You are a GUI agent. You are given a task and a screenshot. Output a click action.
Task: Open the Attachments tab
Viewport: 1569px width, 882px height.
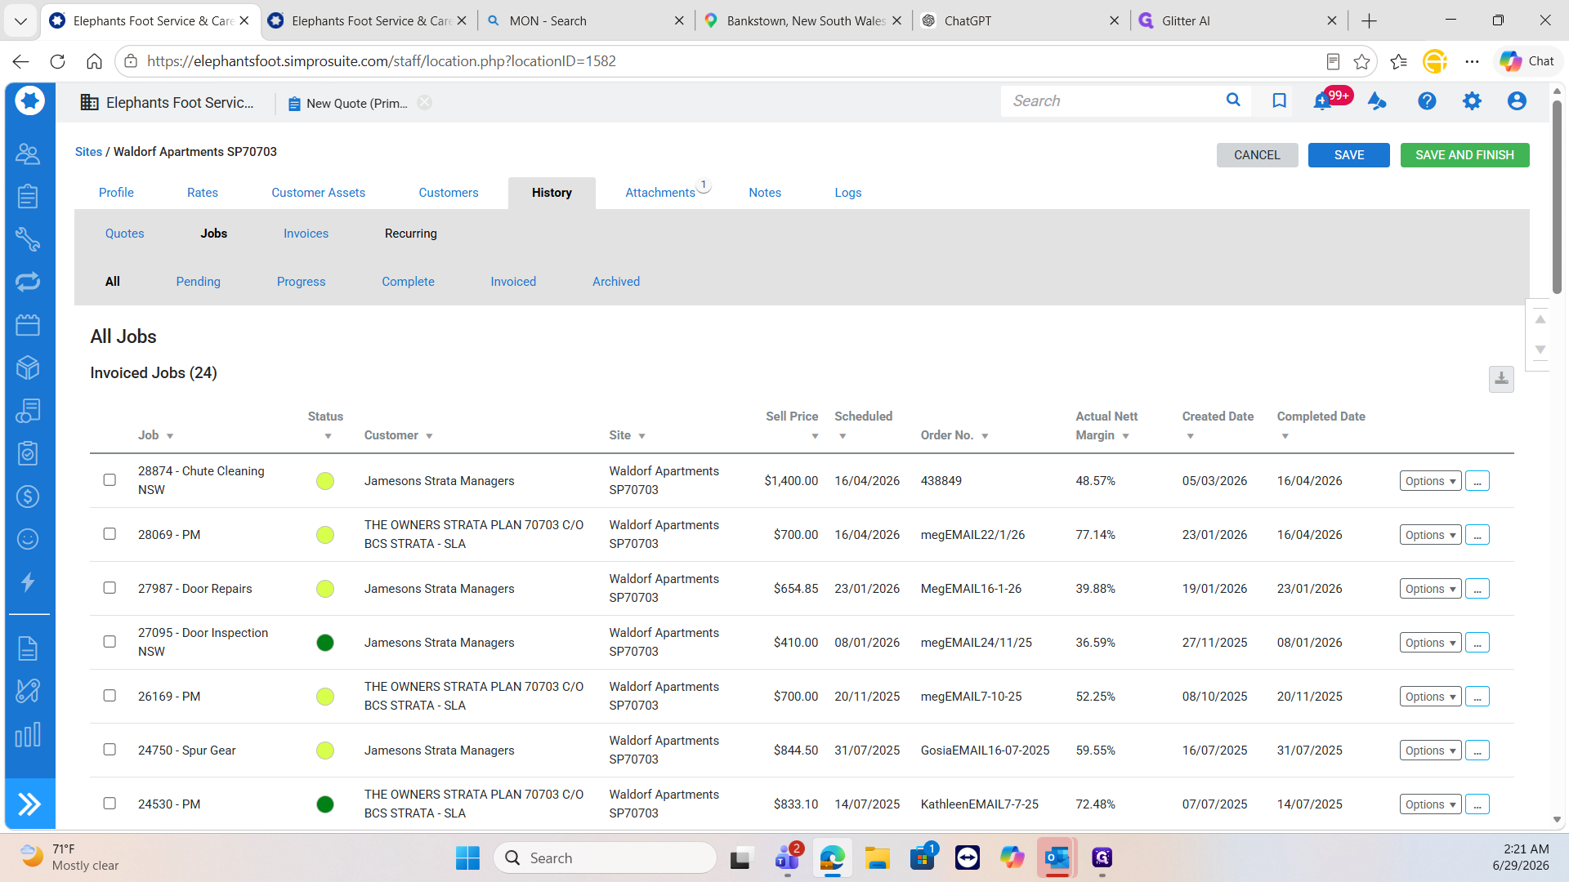(x=660, y=193)
